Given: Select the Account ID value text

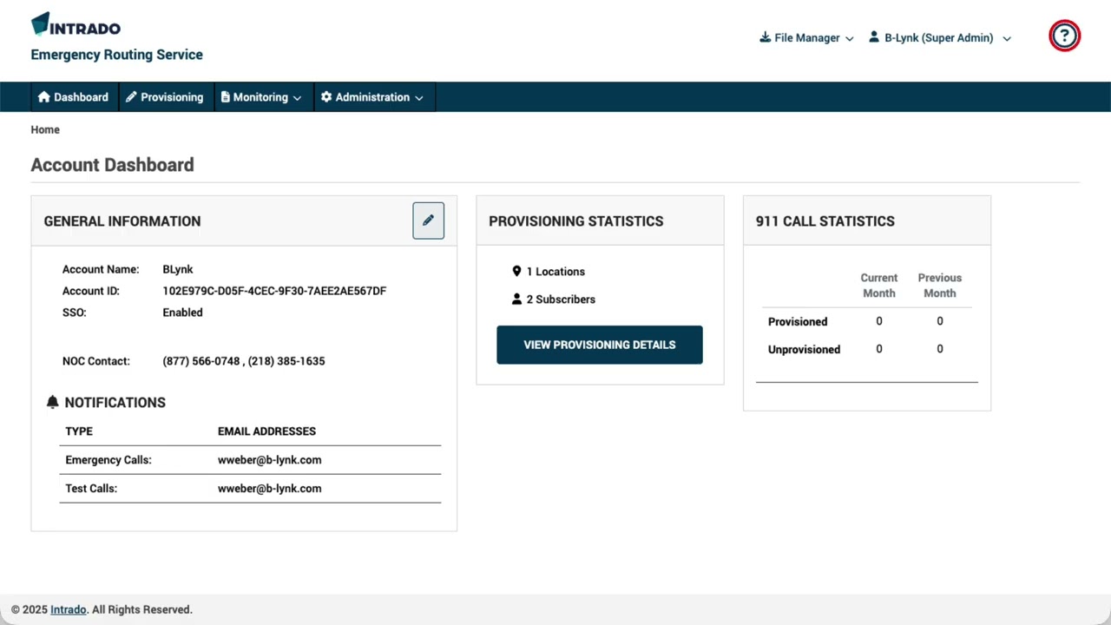Looking at the screenshot, I should 274,291.
